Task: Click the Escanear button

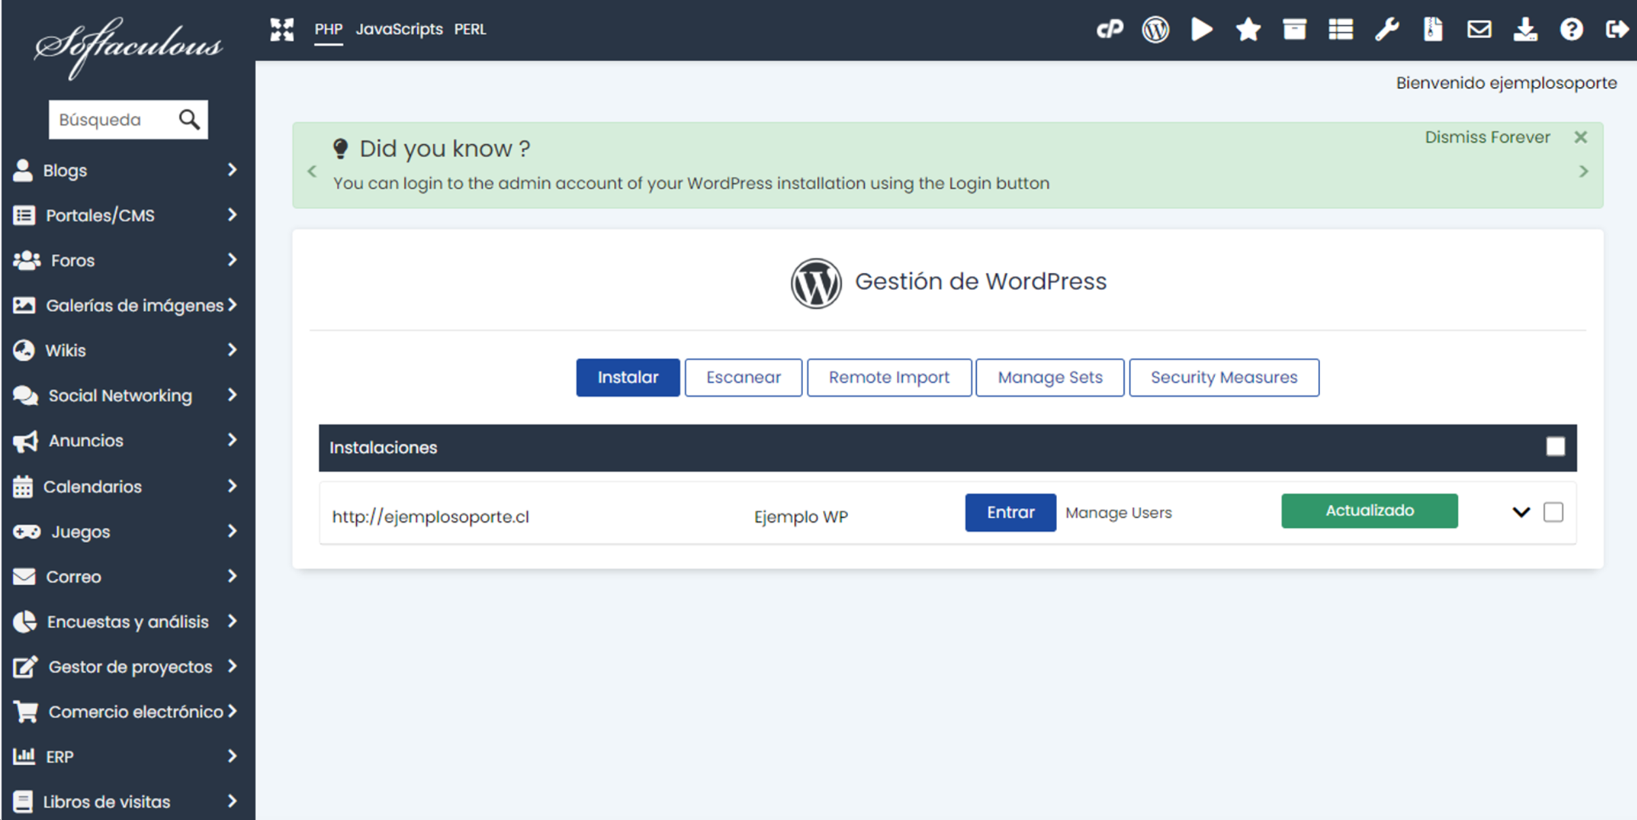Action: (x=743, y=377)
